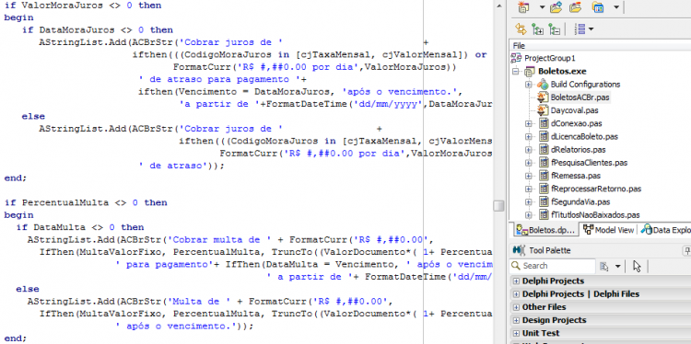The width and height of the screenshot is (691, 344).
Task: Click the Remove Project folder icon
Action: [575, 6]
